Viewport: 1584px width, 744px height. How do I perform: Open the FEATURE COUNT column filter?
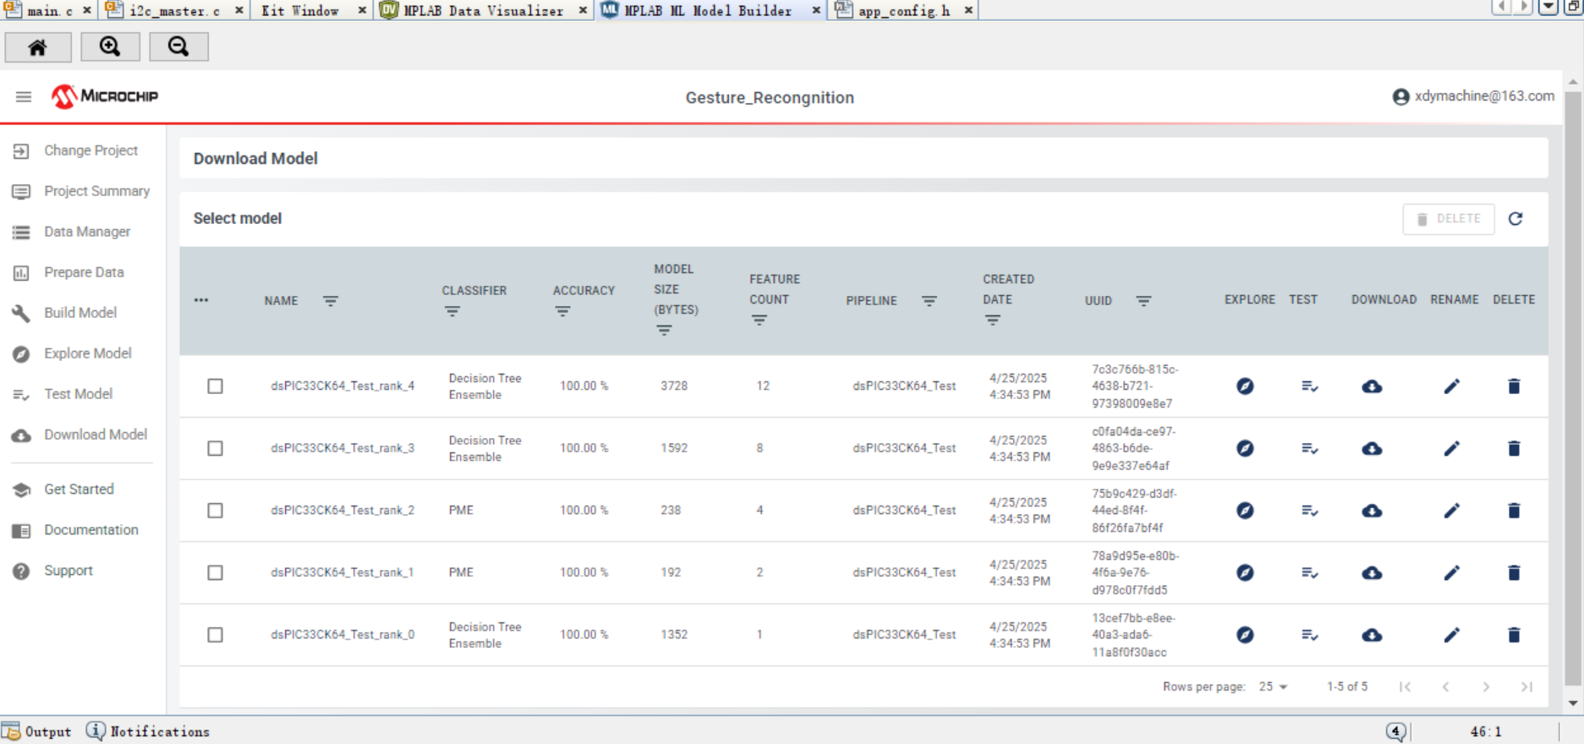pyautogui.click(x=759, y=320)
